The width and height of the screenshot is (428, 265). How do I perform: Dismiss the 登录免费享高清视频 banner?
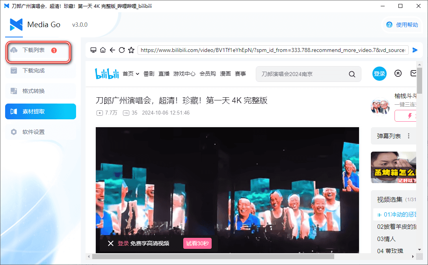pos(111,243)
